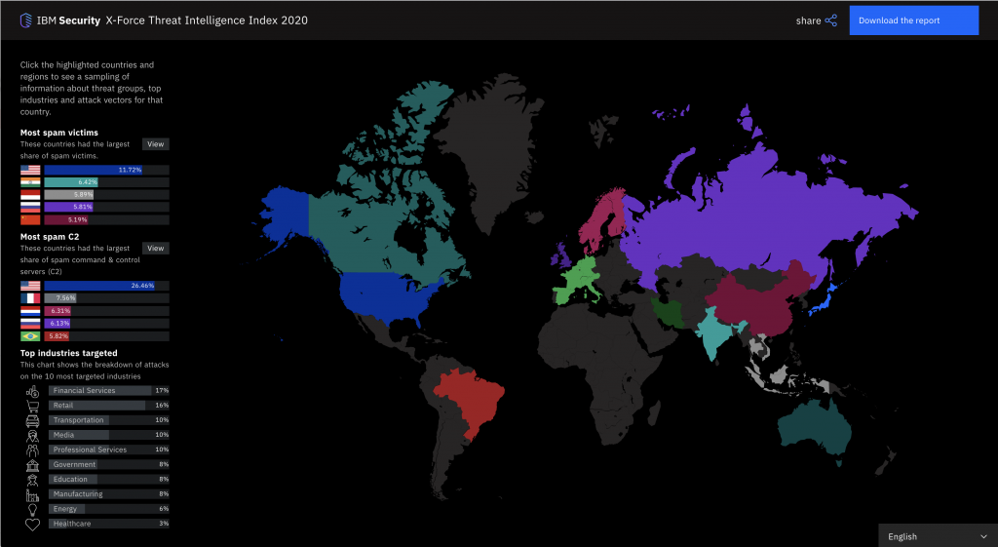Click 'X-Force Threat Intelligence Index 2020' title

pyautogui.click(x=207, y=20)
